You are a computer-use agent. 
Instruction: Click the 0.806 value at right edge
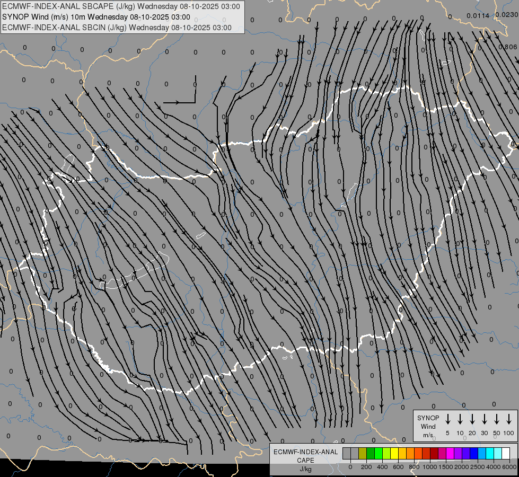coord(508,47)
